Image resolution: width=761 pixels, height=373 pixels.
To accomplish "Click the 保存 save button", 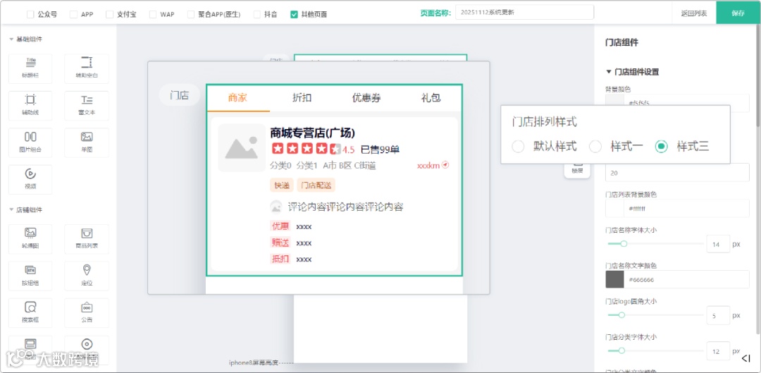I will 738,13.
